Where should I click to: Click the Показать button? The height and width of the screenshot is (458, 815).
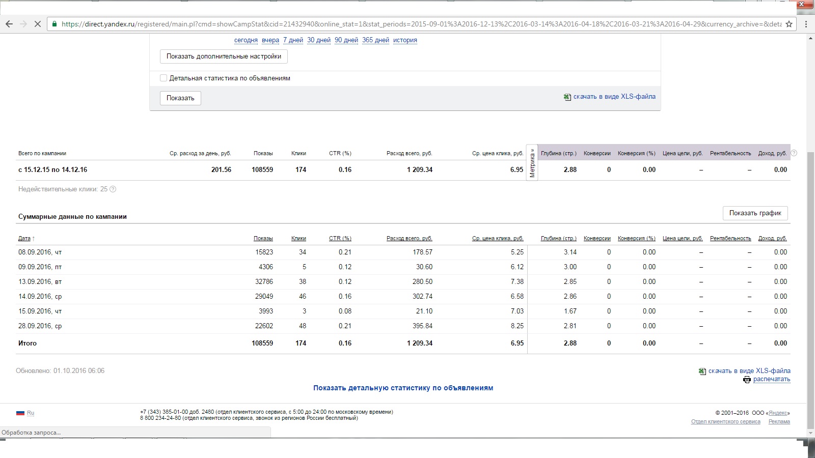[180, 98]
